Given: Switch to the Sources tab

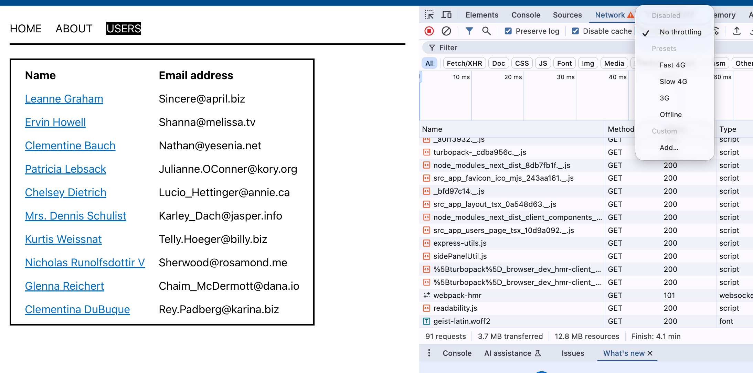Looking at the screenshot, I should tap(567, 15).
